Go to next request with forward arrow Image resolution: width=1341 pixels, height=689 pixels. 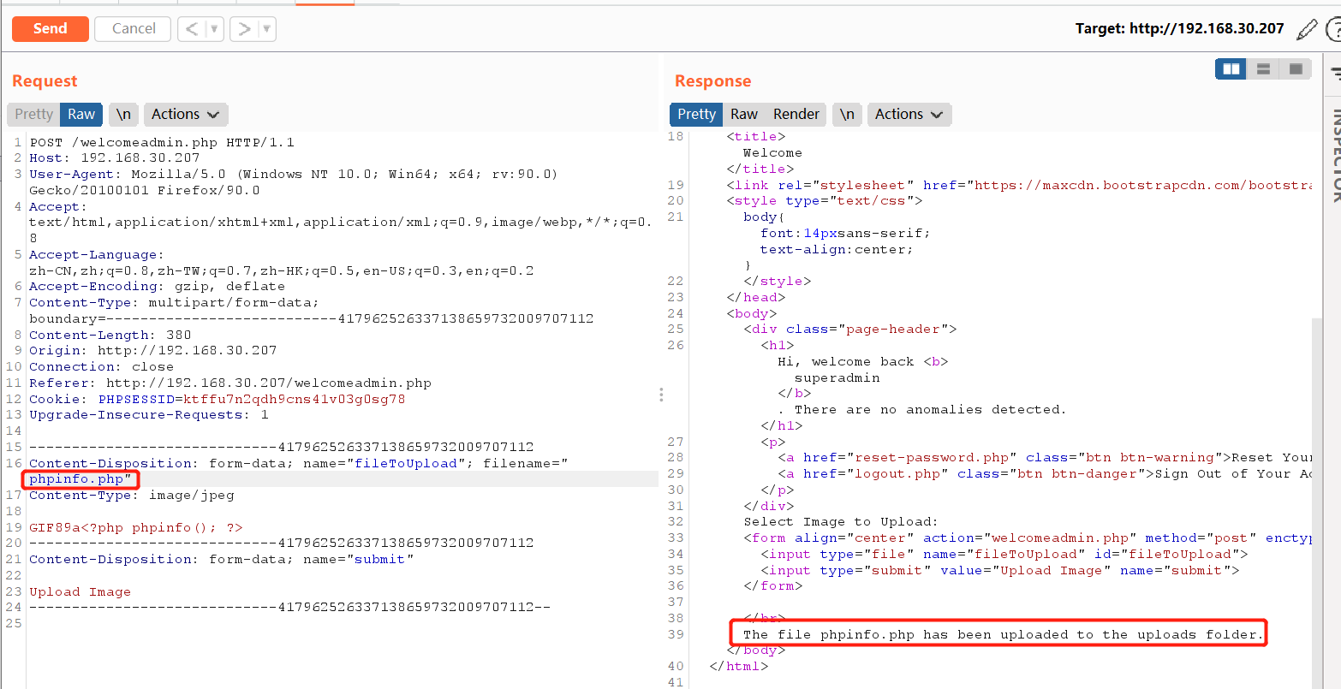click(244, 29)
